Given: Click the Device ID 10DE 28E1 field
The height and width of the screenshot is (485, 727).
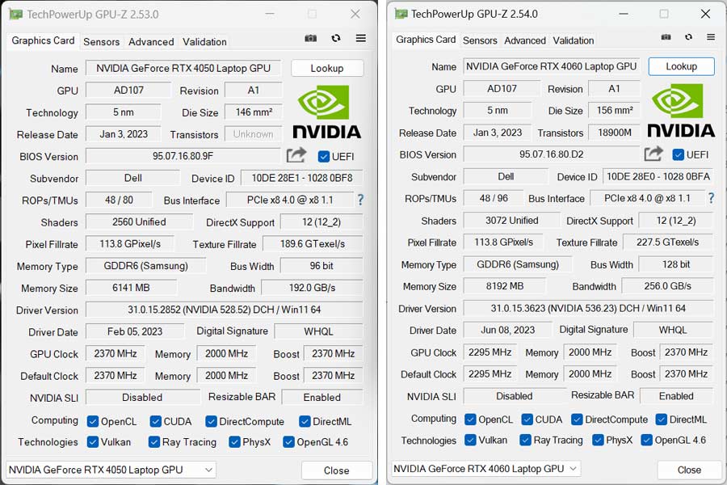Looking at the screenshot, I should [x=302, y=178].
